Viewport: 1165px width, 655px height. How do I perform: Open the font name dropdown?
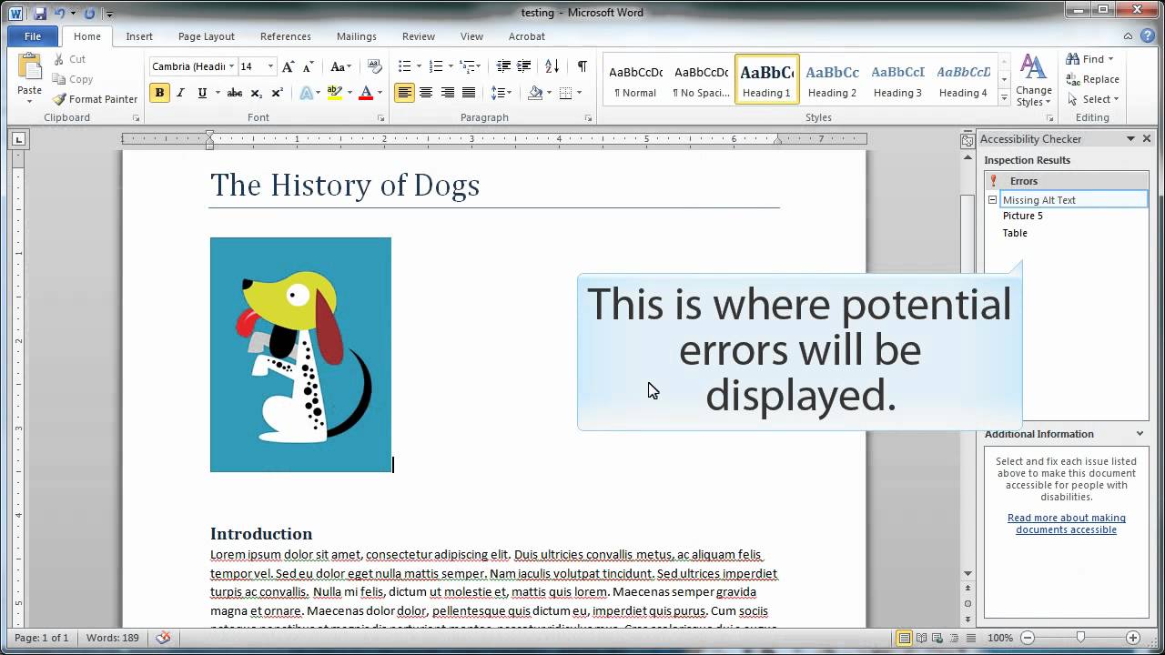232,66
